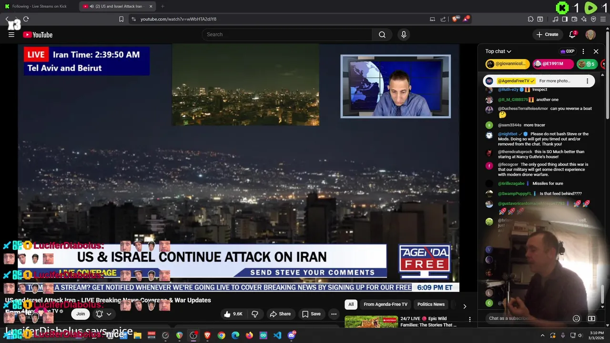610x343 pixels.
Task: Reload the page with browser refresh icon
Action: click(x=26, y=19)
